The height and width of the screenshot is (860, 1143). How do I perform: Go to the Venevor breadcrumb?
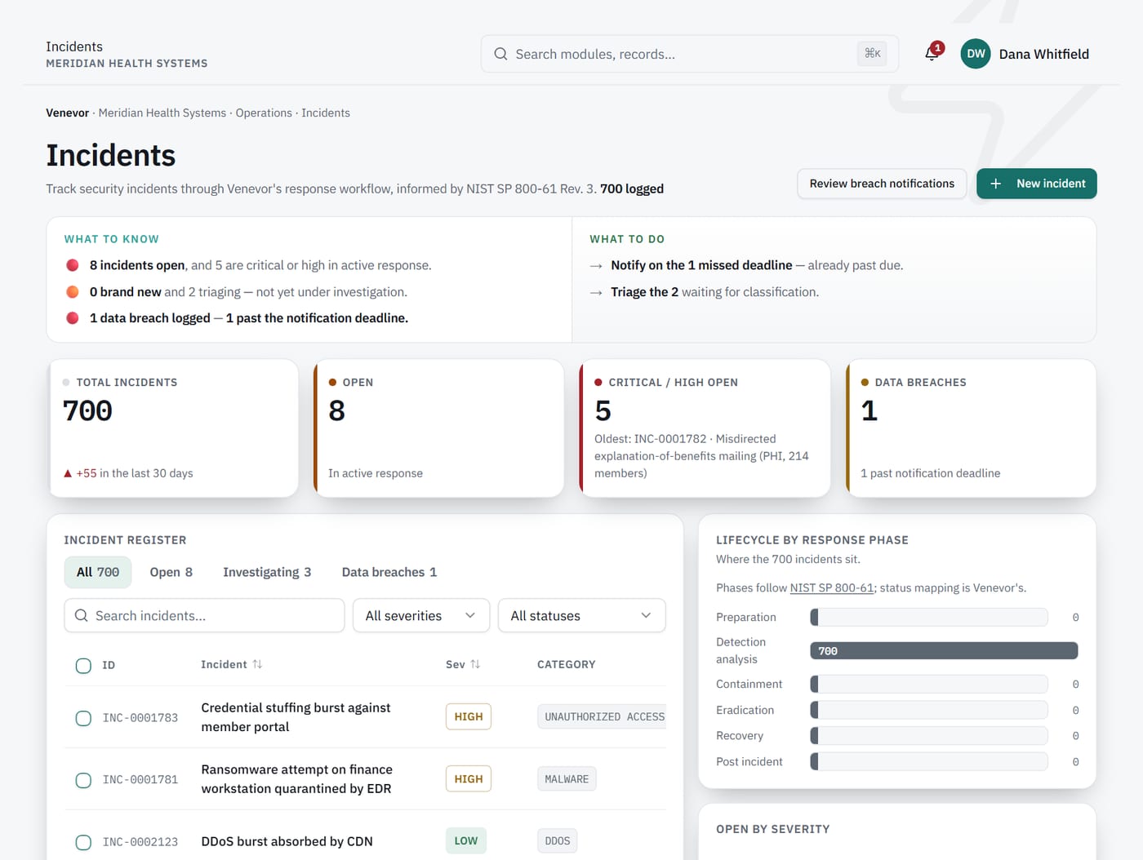[67, 113]
